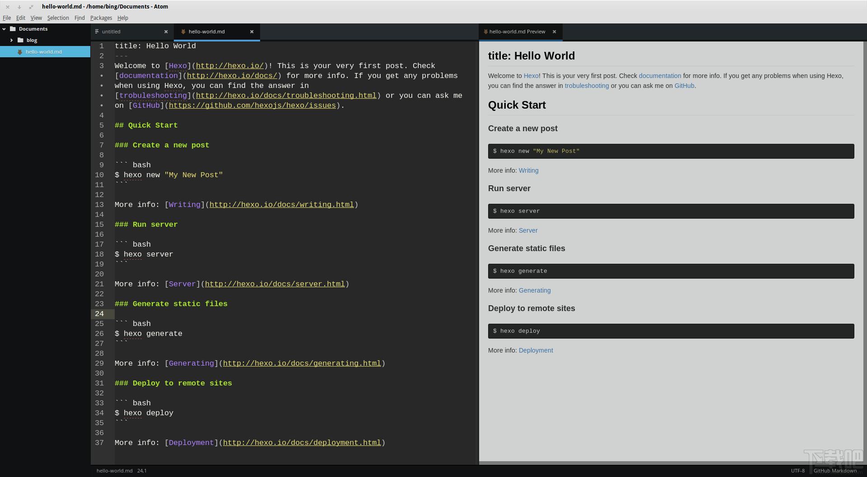This screenshot has width=867, height=477.
Task: Click the http://hexo.io/docs/writing.html URL in editor
Action: click(282, 205)
